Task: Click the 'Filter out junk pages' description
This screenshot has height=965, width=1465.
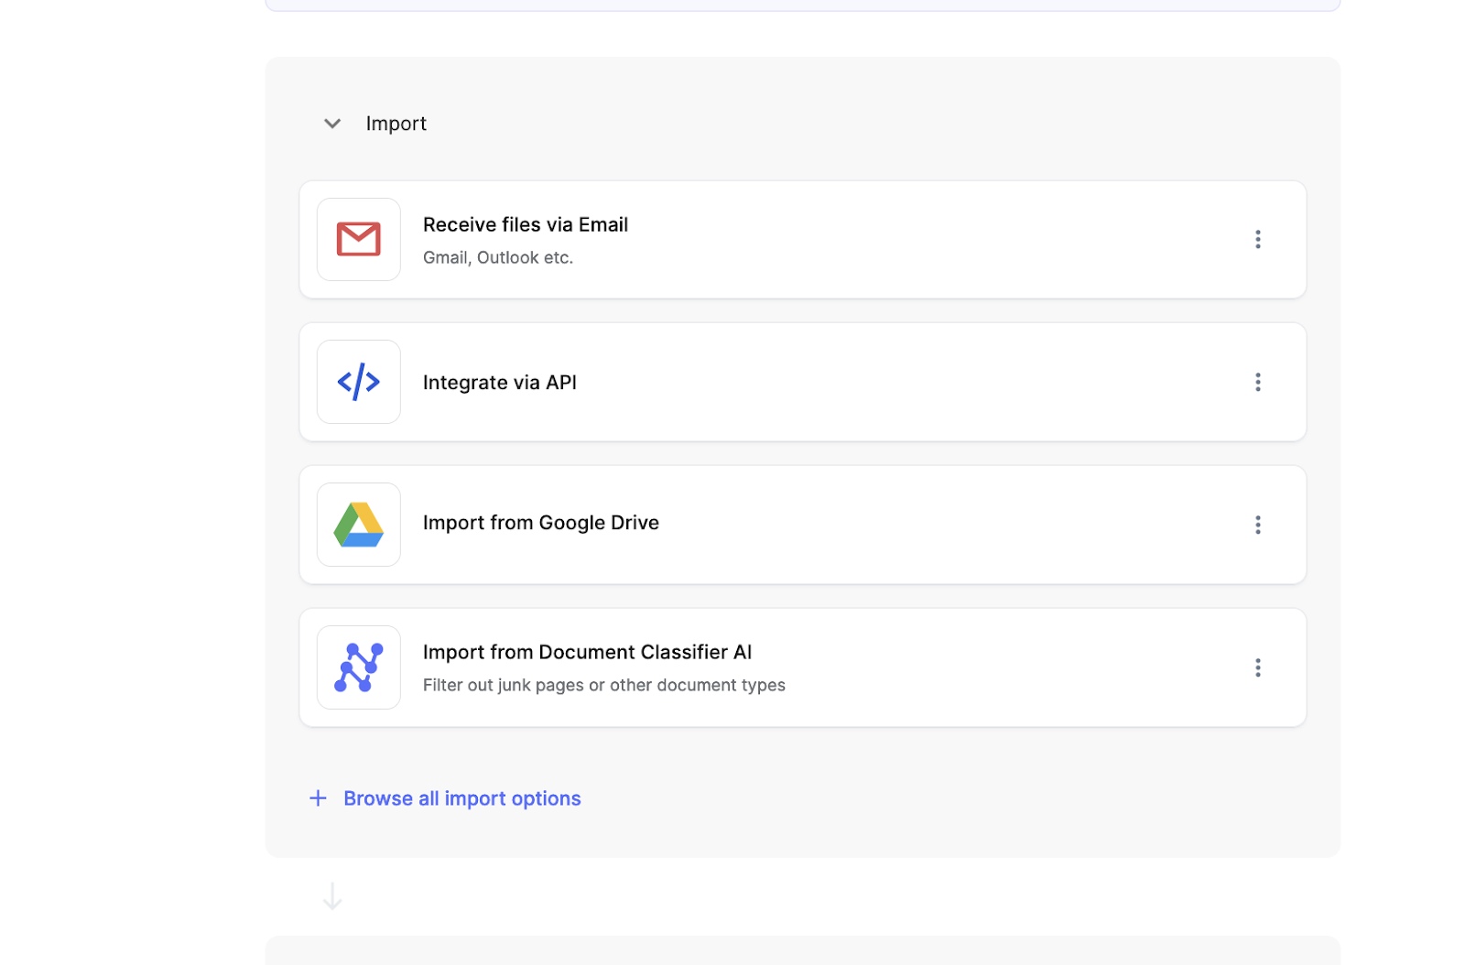Action: (603, 686)
